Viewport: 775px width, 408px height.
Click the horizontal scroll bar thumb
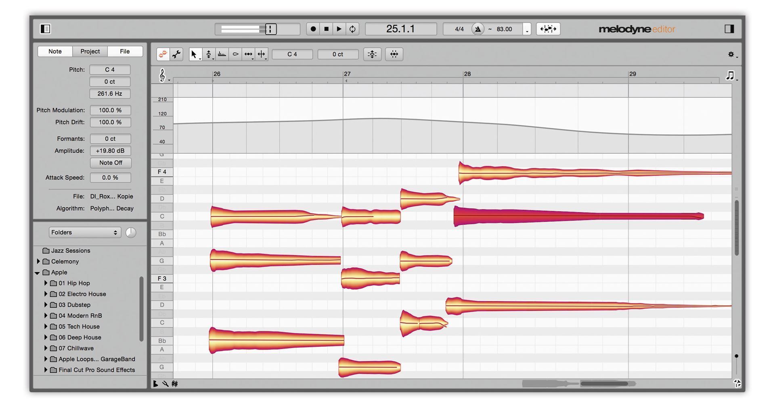click(x=604, y=383)
